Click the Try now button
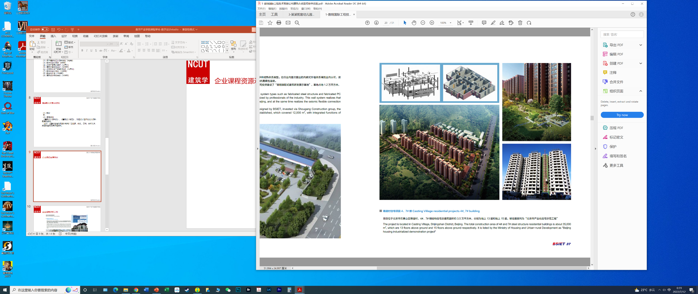 pos(622,115)
